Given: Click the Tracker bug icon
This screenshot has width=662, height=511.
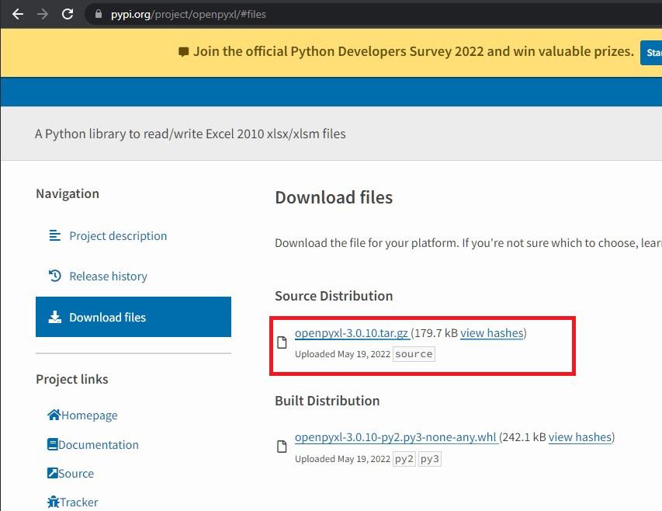Looking at the screenshot, I should [x=54, y=502].
